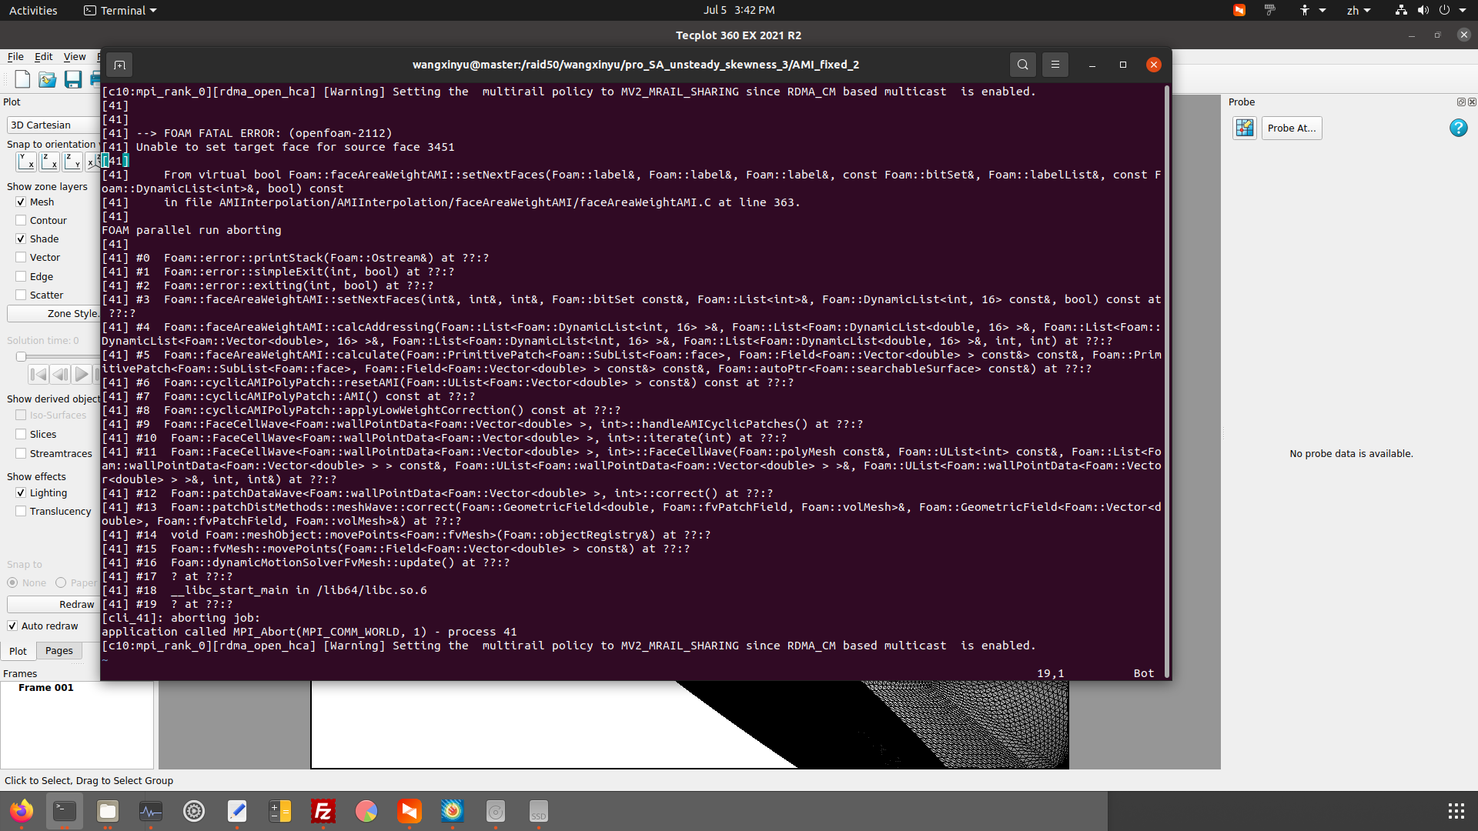The height and width of the screenshot is (831, 1478).
Task: Snap to the YZ orientation view
Action: [x=72, y=161]
